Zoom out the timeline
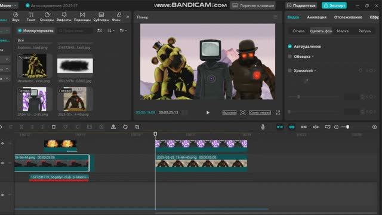382x215 pixels. tap(337, 127)
